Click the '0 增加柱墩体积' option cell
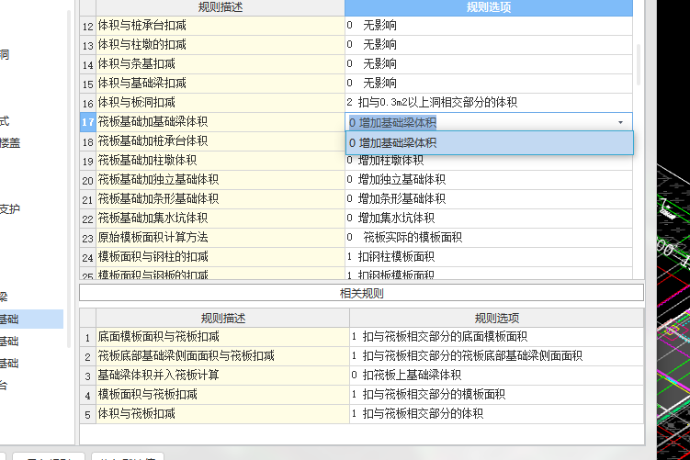This screenshot has width=690, height=460. coord(489,162)
